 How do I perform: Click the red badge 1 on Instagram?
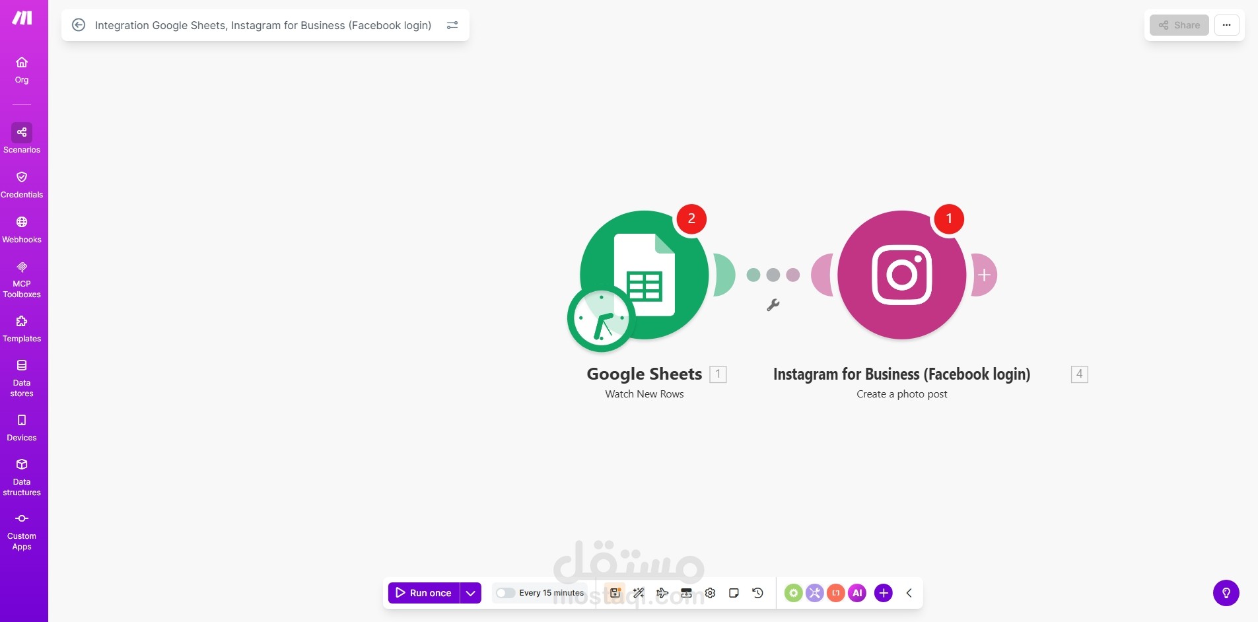click(949, 219)
